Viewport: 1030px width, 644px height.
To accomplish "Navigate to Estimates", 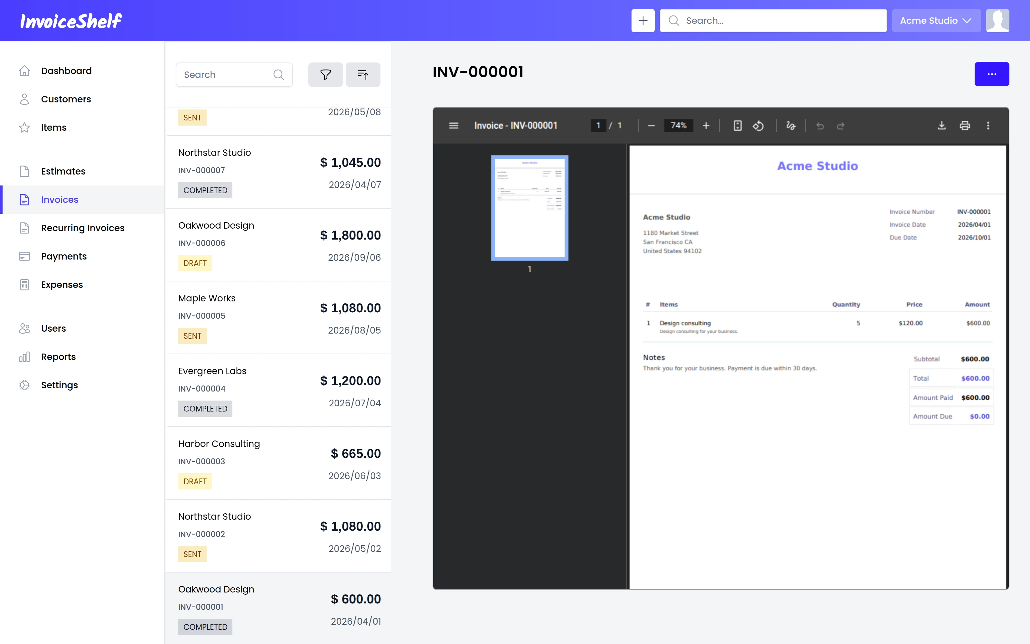I will click(83, 171).
